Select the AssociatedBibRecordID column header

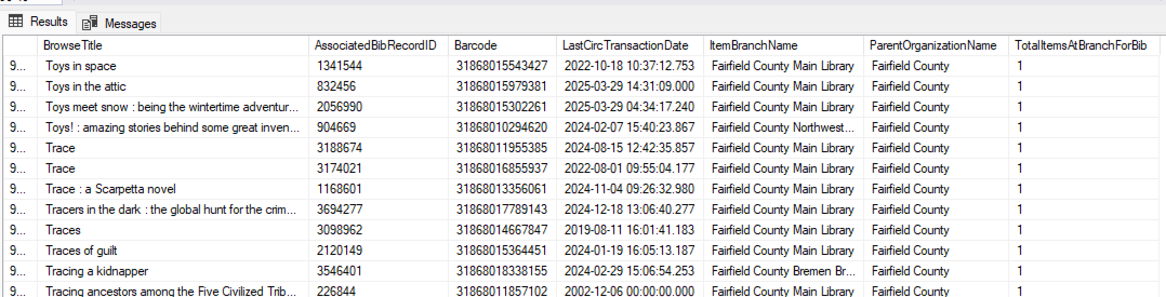click(379, 45)
